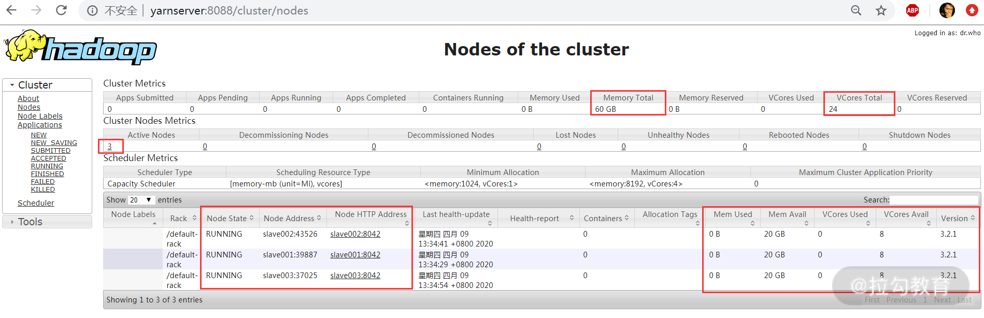Viewport: 984px width, 318px height.
Task: Select the slave003:37025 address cell
Action: point(290,276)
